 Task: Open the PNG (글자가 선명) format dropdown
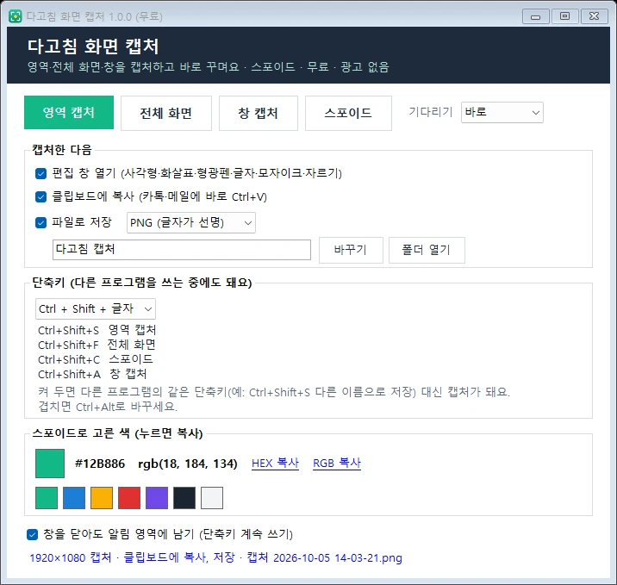pos(190,222)
